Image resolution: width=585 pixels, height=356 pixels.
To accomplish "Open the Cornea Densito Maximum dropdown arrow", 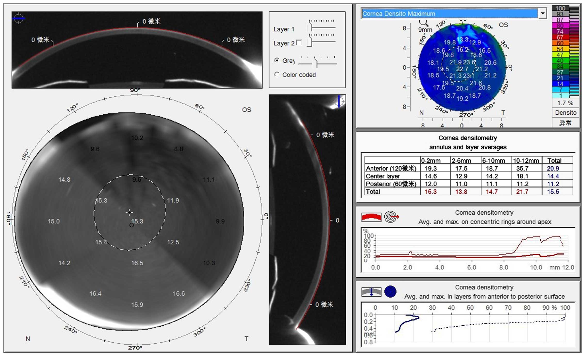I will 543,13.
